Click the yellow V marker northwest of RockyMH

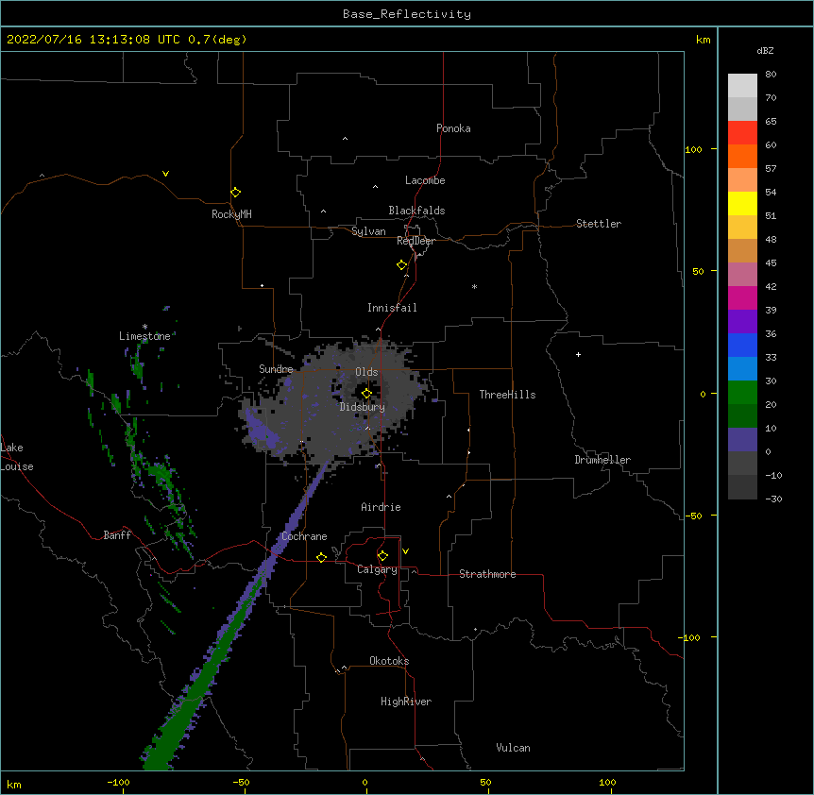[165, 174]
